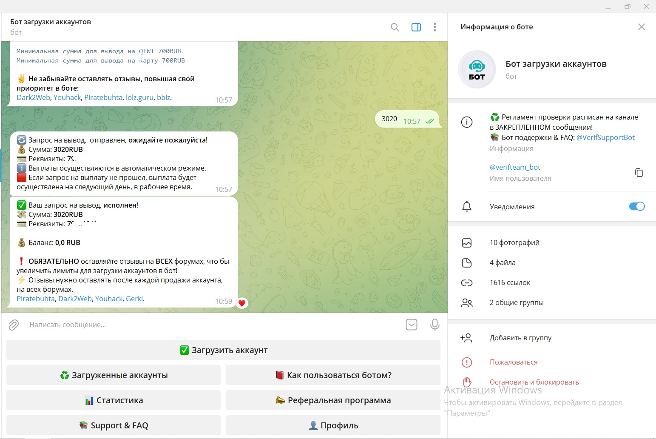Open 1616 ссылок shared links
The image size is (656, 439).
[x=509, y=282]
